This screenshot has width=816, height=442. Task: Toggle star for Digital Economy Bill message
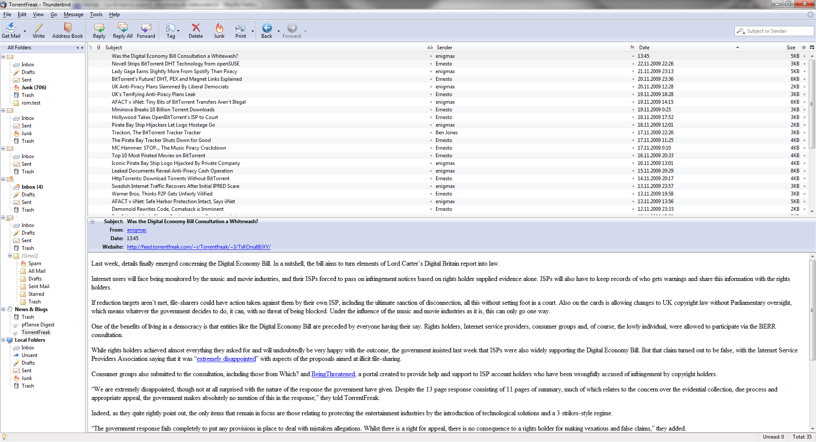(x=805, y=56)
